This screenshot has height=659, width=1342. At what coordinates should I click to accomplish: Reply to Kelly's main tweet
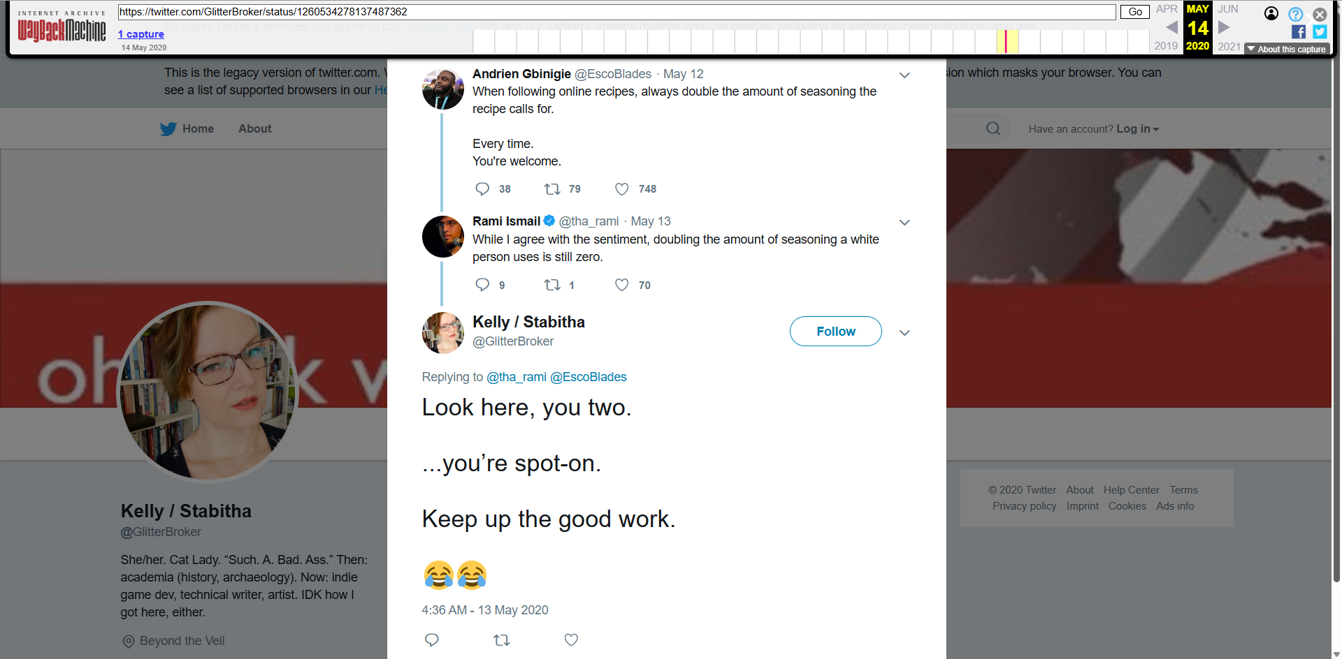[x=432, y=639]
